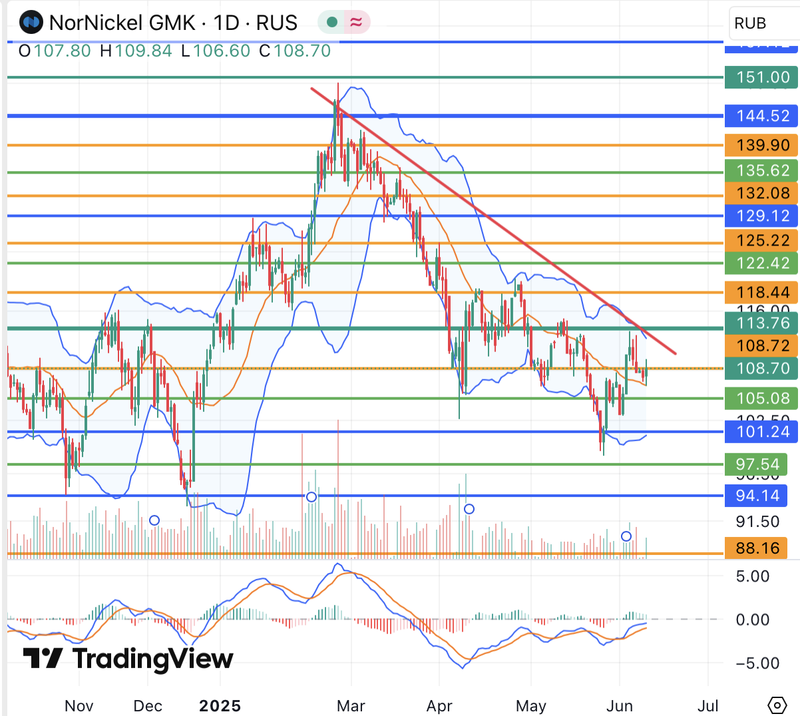Click the MACD 0.00 axis value
The image size is (800, 716).
coord(753,620)
